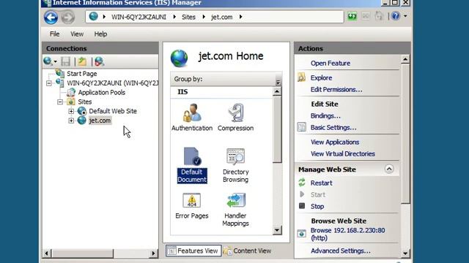Click the View Applications link
The image size is (469, 263).
(x=335, y=142)
